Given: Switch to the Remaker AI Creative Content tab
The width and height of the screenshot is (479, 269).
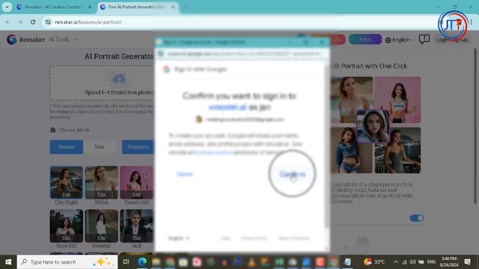Looking at the screenshot, I should coord(52,7).
